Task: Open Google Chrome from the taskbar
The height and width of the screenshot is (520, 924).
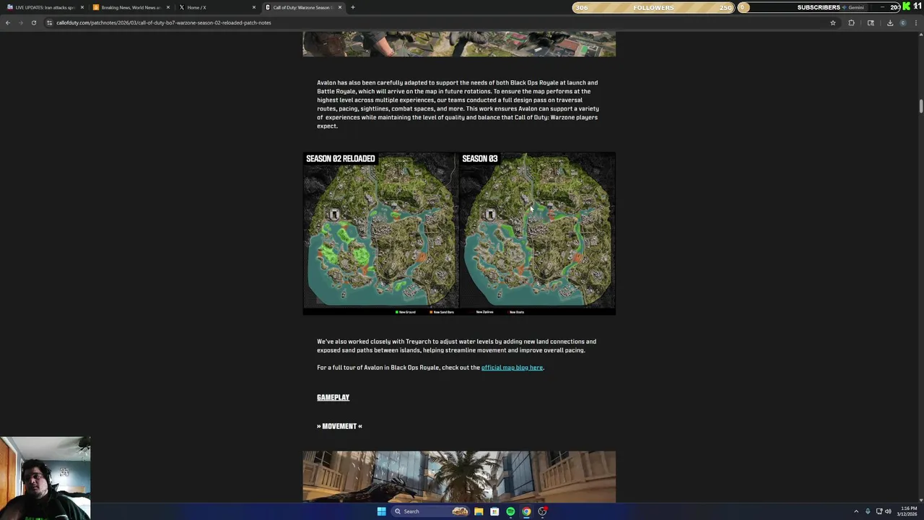Action: 526,511
